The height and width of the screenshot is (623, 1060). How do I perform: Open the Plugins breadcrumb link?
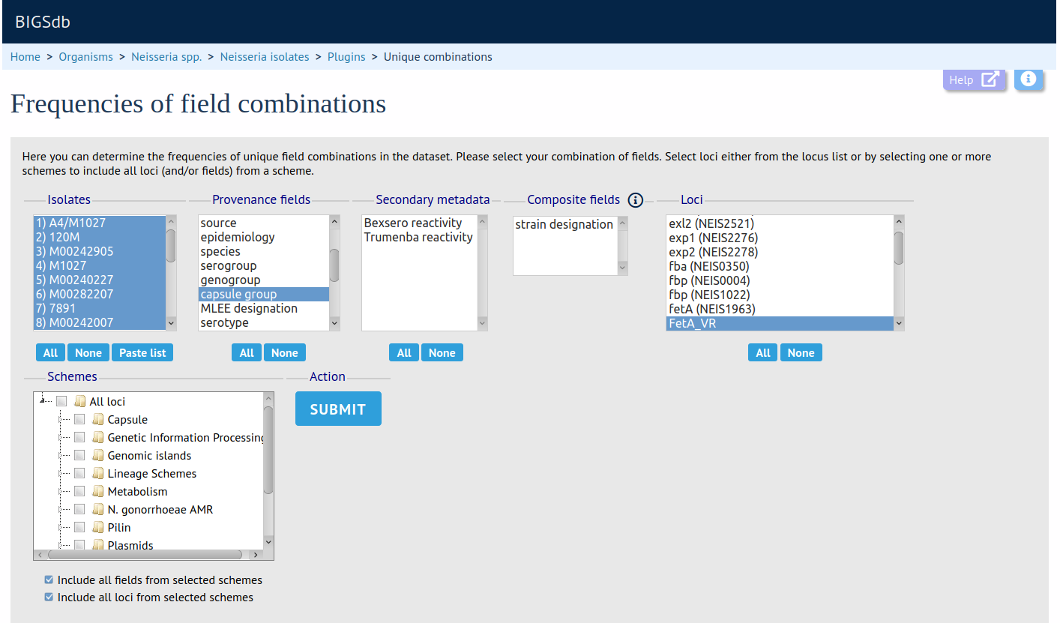click(x=346, y=57)
